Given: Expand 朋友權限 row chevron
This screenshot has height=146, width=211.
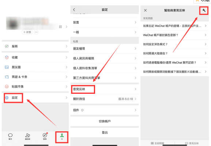Looking at the screenshot, I should (136, 49).
